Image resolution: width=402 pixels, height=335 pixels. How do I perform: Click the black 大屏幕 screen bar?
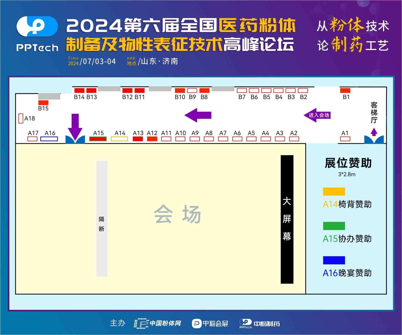tap(287, 219)
